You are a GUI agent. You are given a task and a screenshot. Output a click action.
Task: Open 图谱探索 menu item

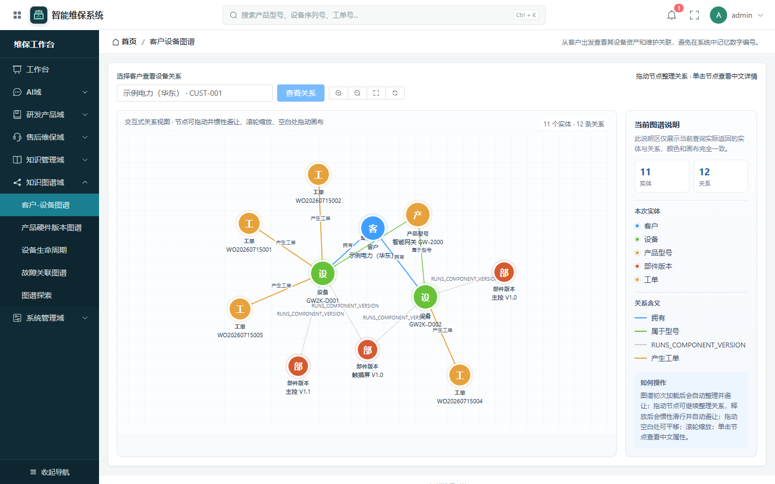click(x=50, y=295)
